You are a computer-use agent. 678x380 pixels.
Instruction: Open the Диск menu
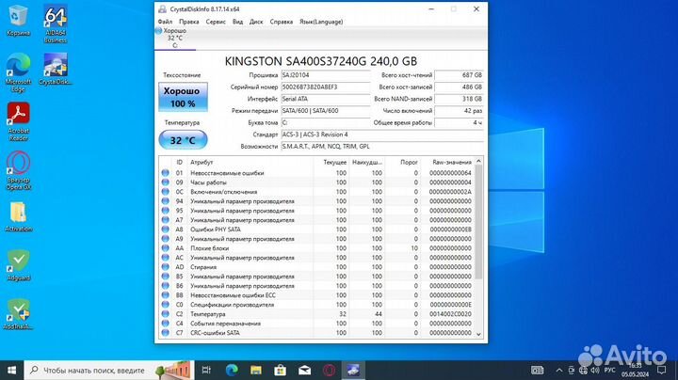(256, 22)
